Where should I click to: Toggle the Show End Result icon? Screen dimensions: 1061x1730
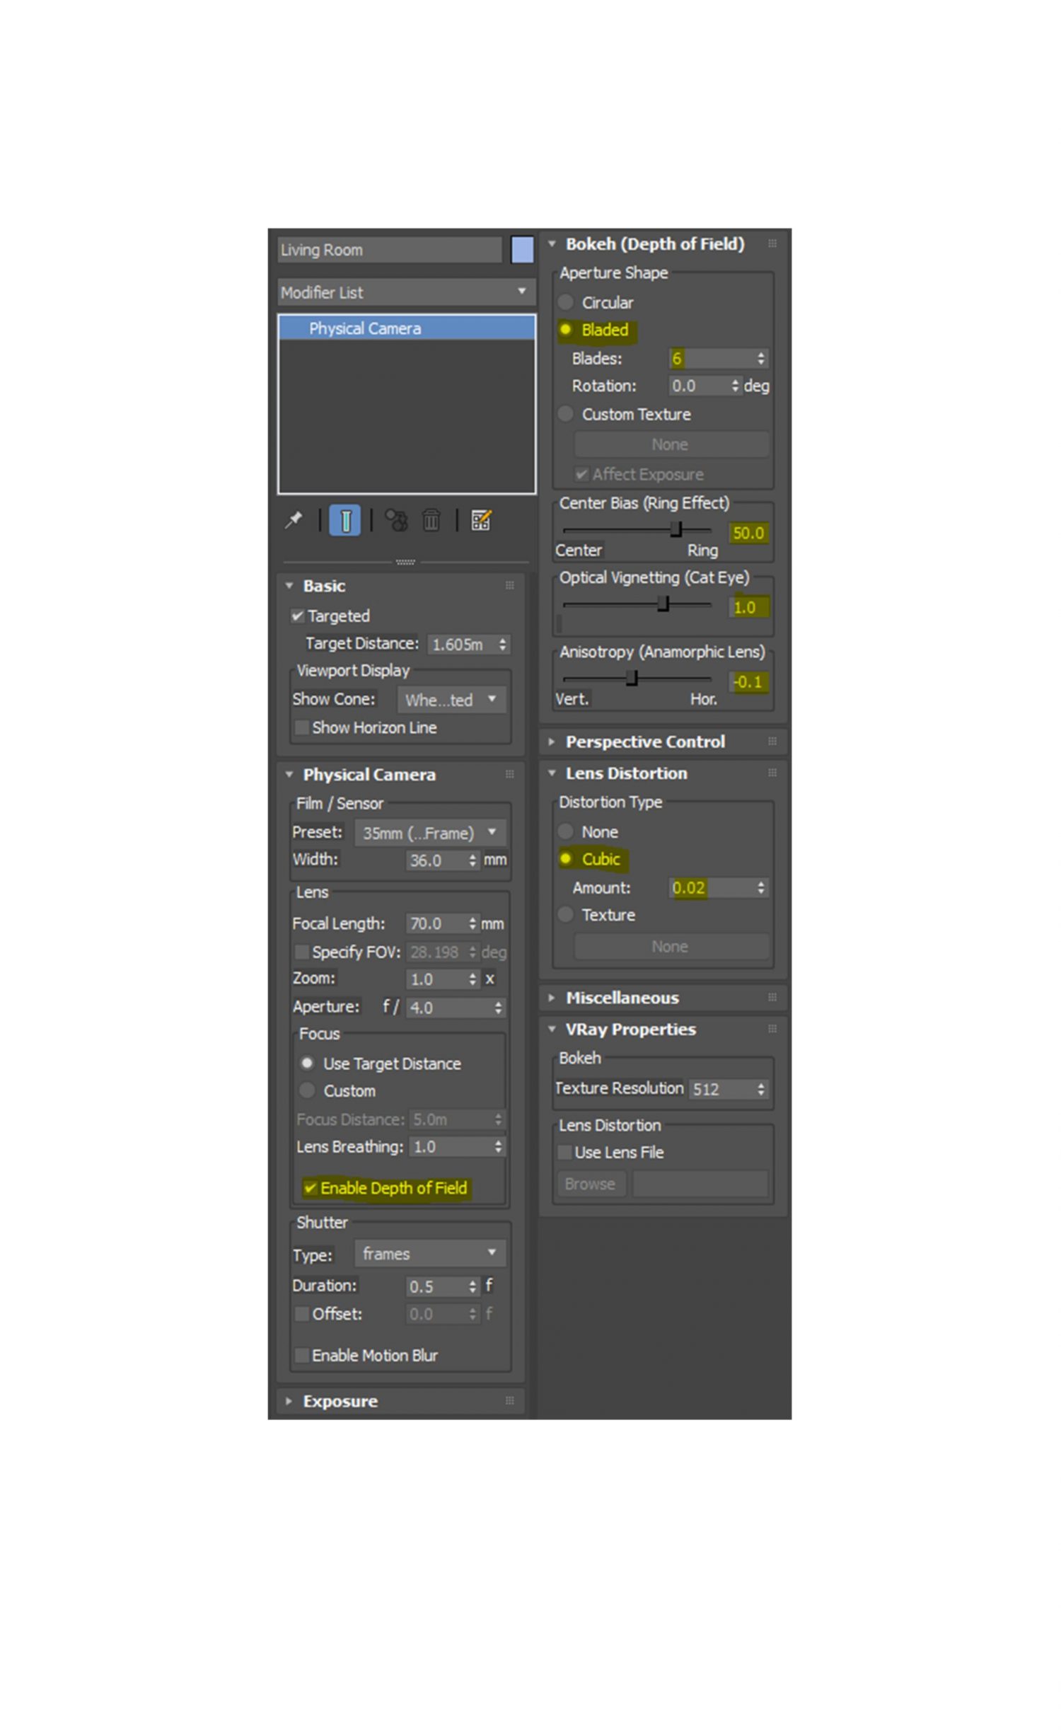[x=344, y=521]
